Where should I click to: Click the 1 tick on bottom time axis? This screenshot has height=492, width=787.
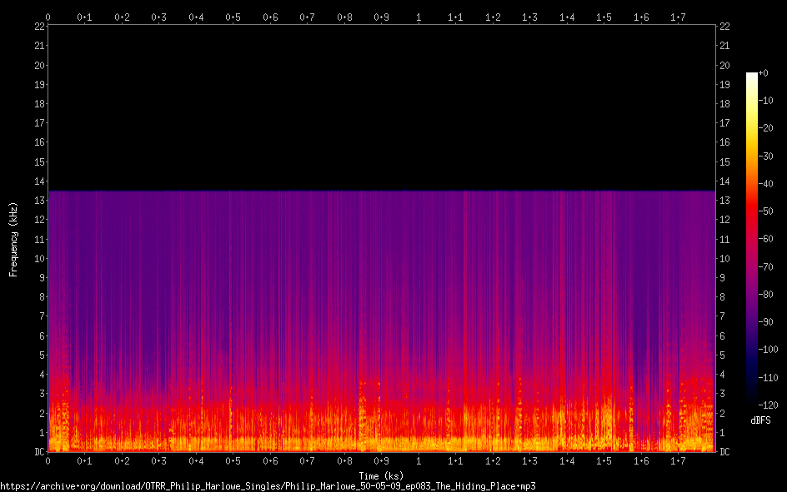coord(419,461)
